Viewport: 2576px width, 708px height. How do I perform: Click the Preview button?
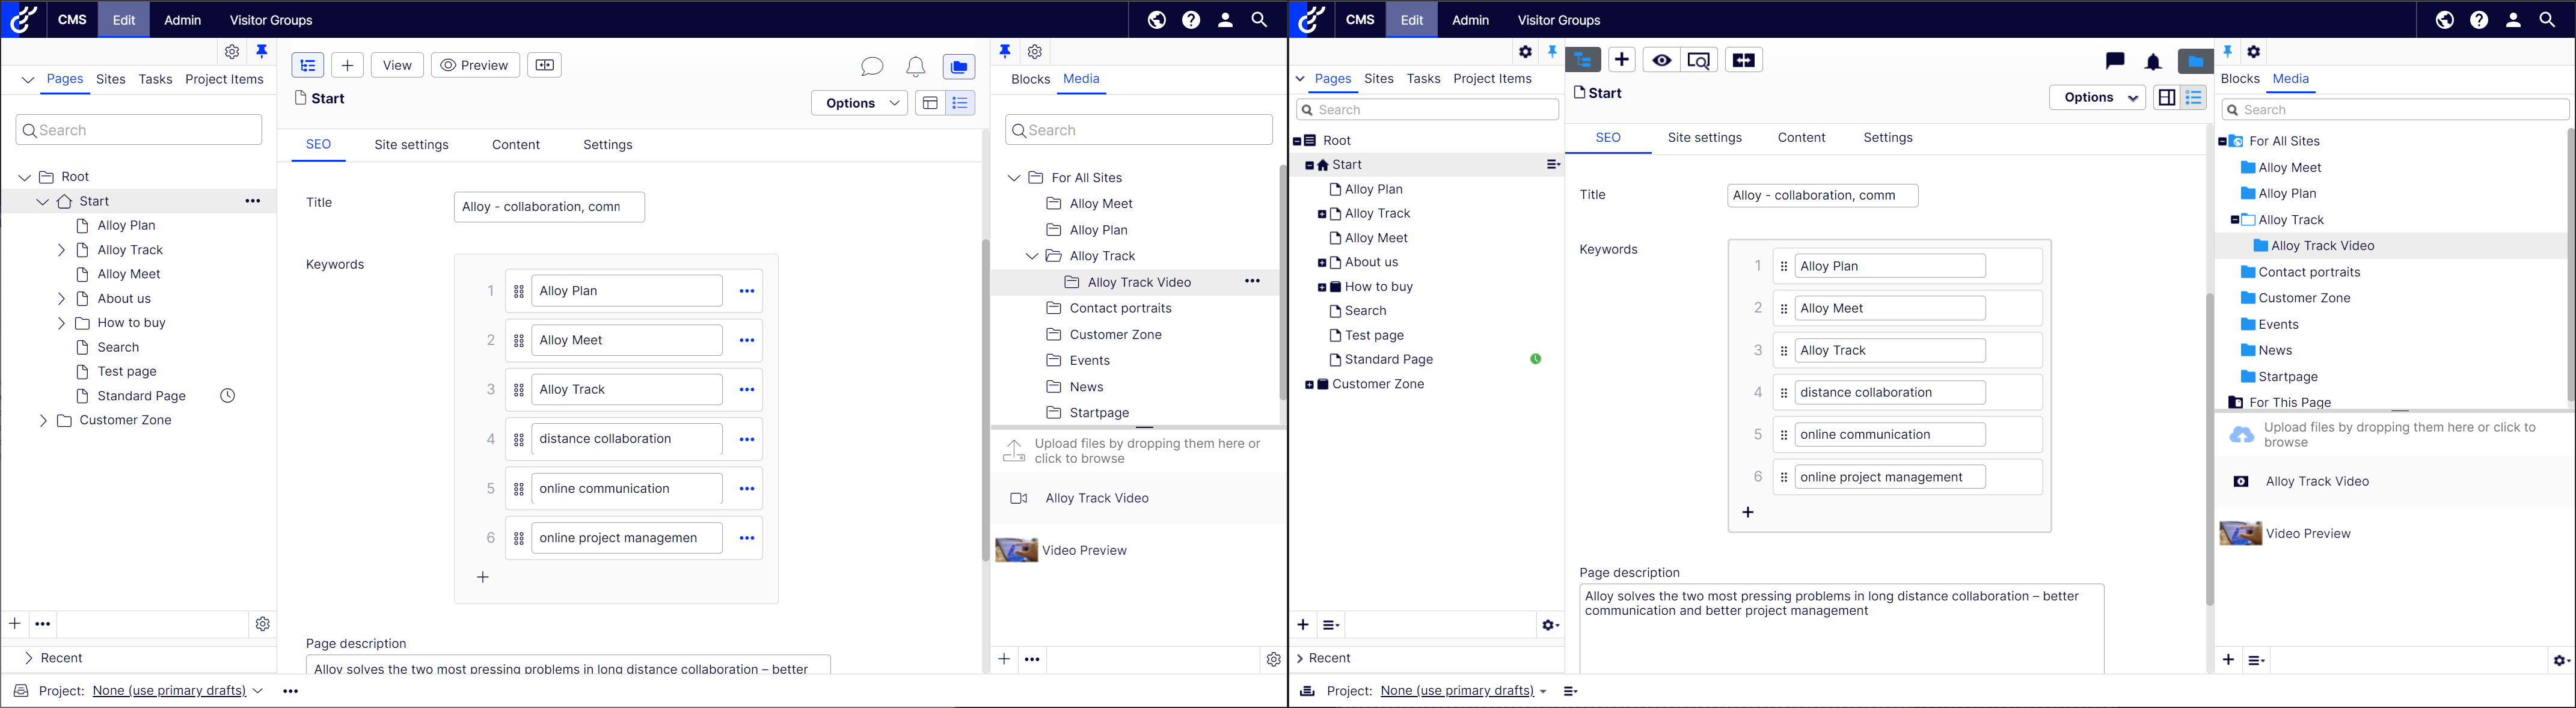pos(474,65)
